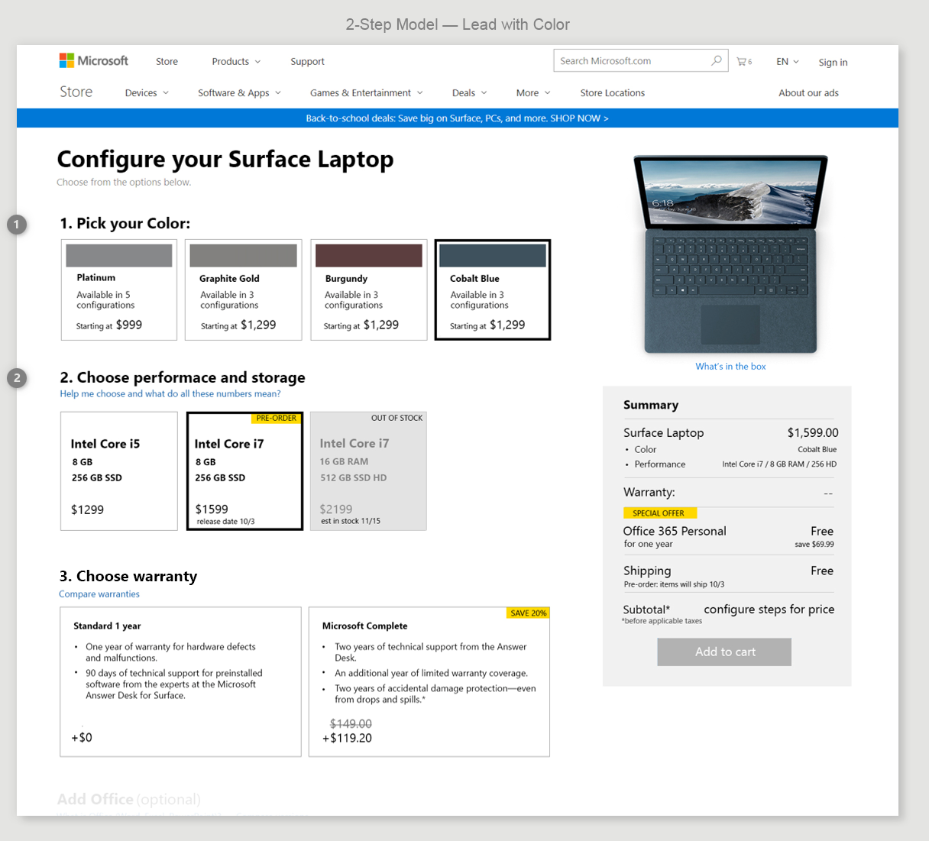Click the Microsoft logo
Viewport: 929px width, 841px height.
coord(94,61)
